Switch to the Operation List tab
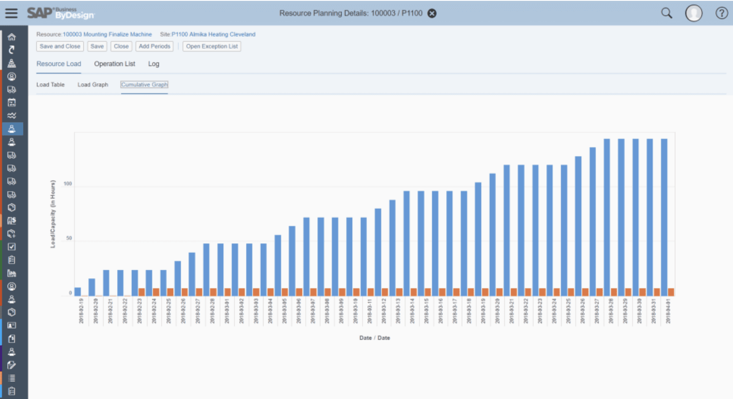This screenshot has height=399, width=733. click(115, 64)
